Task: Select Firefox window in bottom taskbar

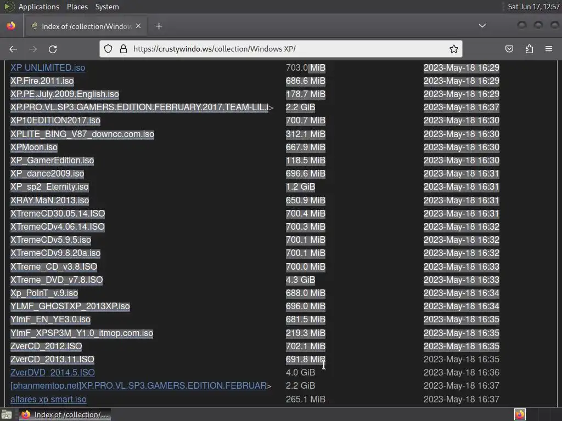Action: coord(65,414)
